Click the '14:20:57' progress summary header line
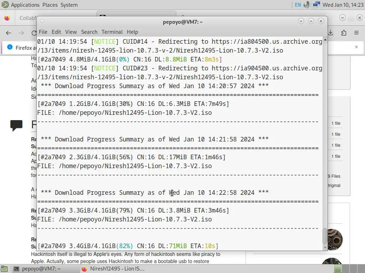365x273 pixels. tap(155, 86)
